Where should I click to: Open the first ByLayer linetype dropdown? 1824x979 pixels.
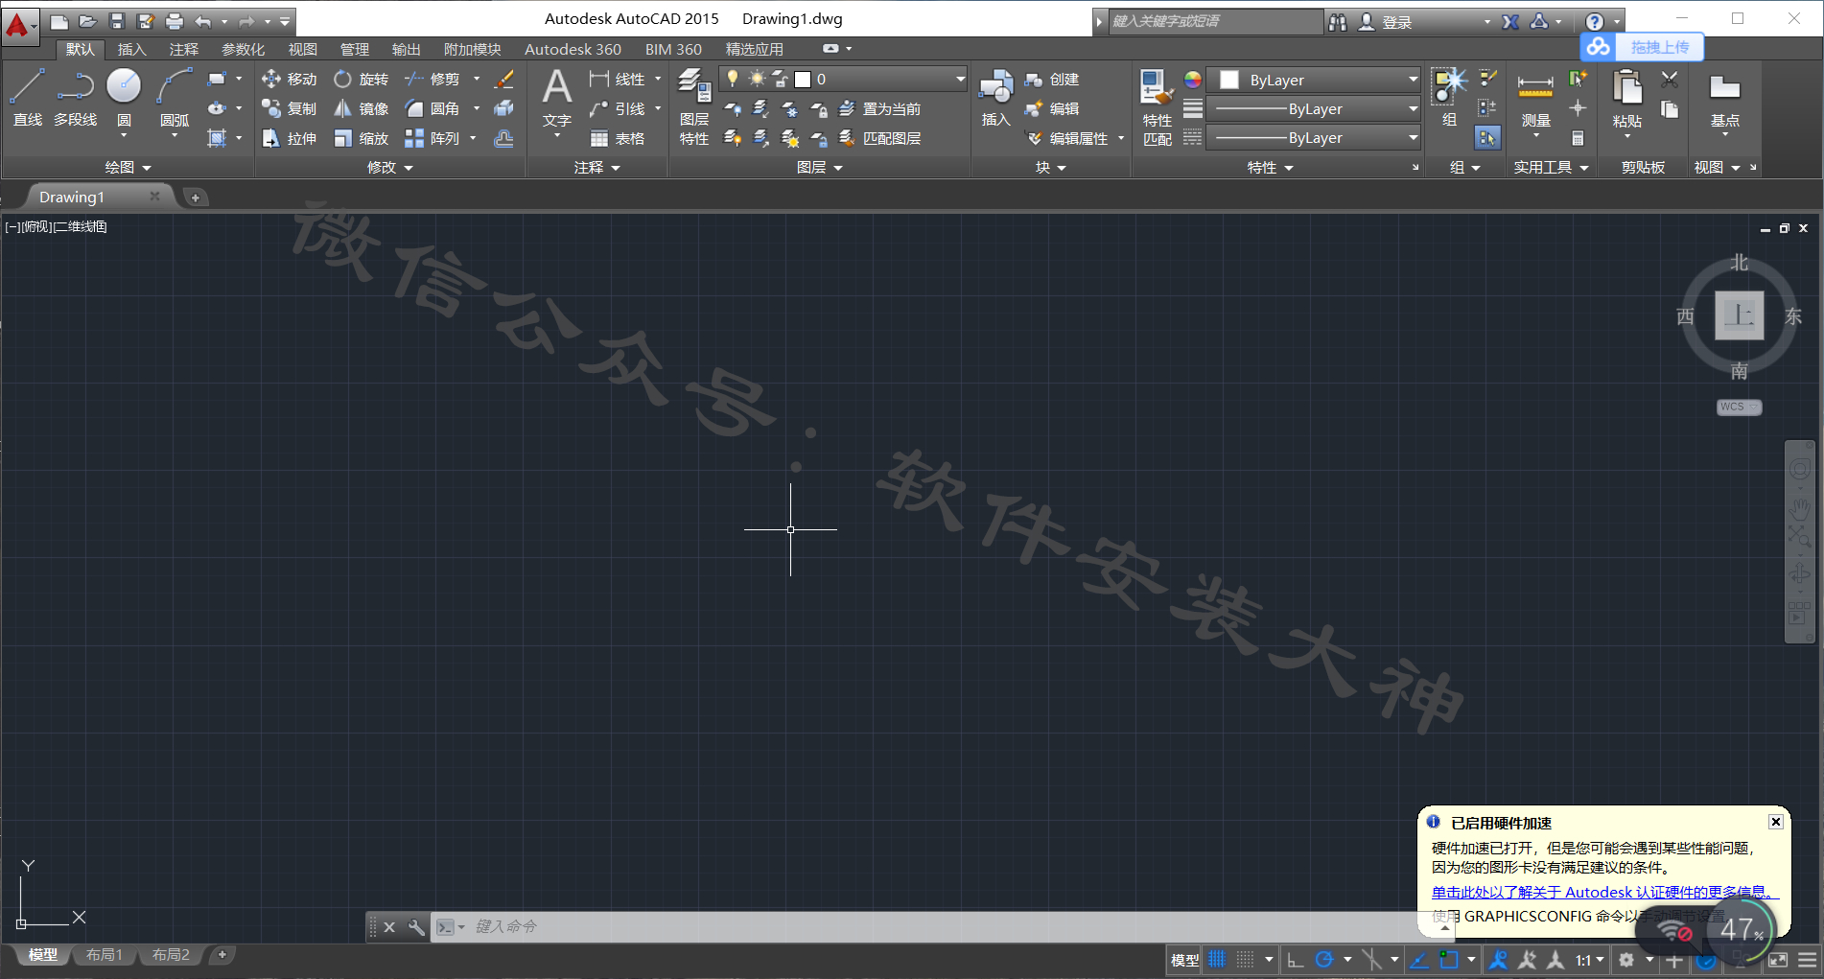[x=1313, y=108]
